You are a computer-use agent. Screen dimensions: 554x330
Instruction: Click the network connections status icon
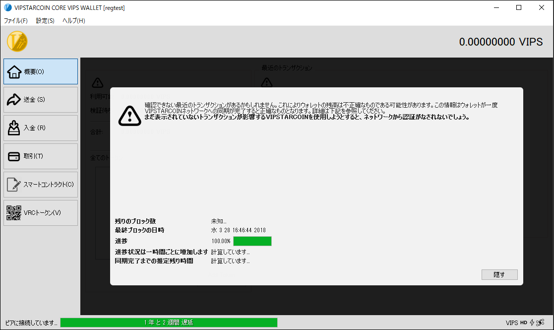[540, 323]
